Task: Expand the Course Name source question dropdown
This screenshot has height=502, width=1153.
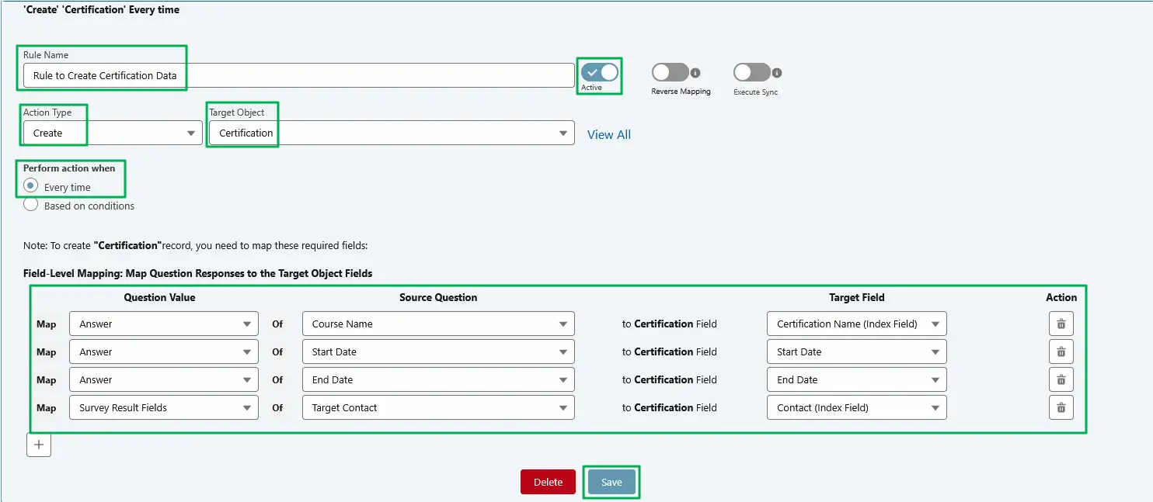Action: point(563,324)
